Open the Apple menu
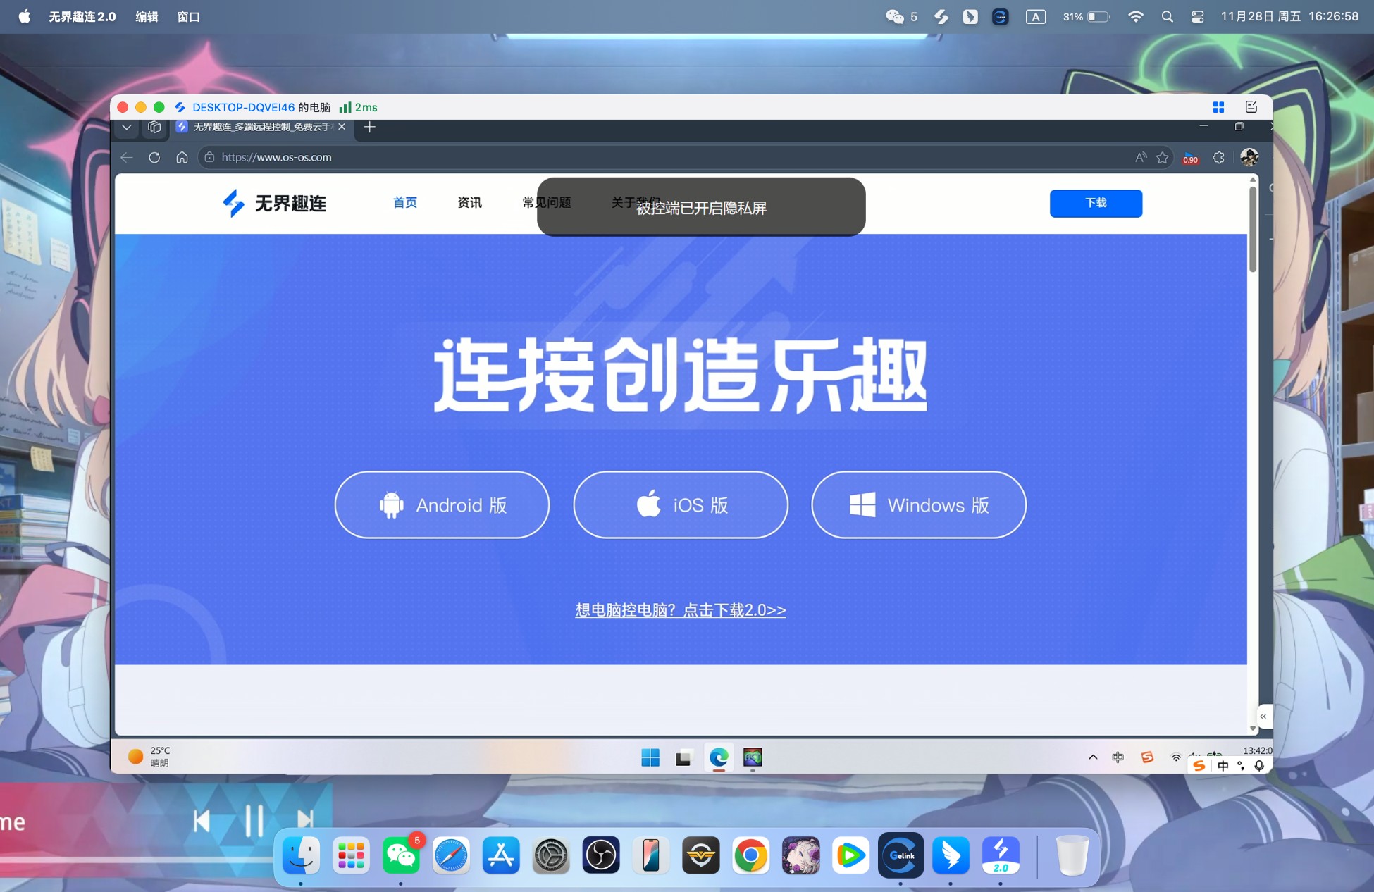This screenshot has width=1374, height=892. click(x=24, y=16)
